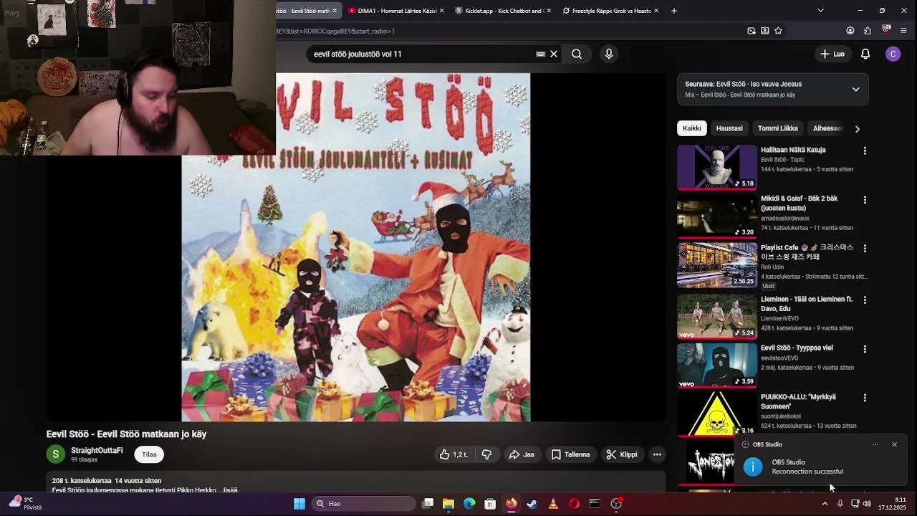List all browser tabs dropdown
917x516 pixels.
pos(820,11)
